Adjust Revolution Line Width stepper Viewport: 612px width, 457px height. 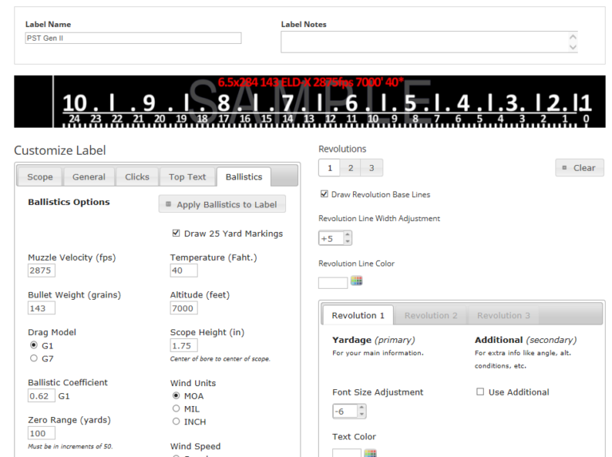click(x=347, y=238)
